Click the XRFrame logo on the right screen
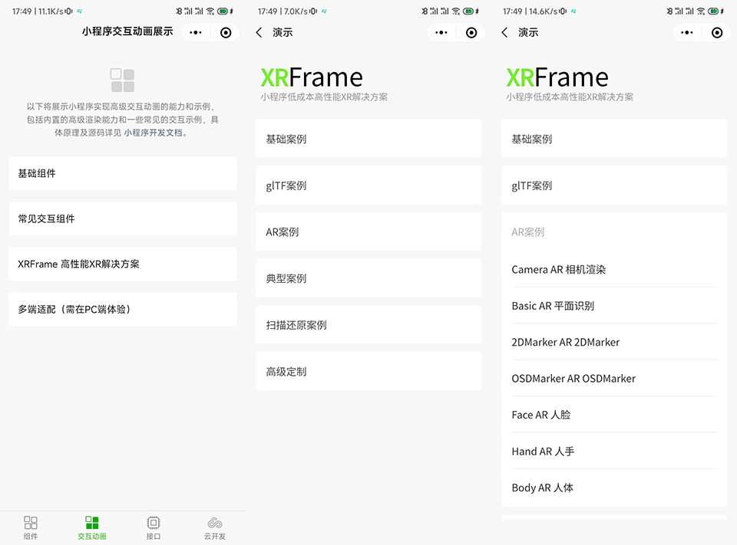Screen dimensions: 737x545 coord(557,77)
